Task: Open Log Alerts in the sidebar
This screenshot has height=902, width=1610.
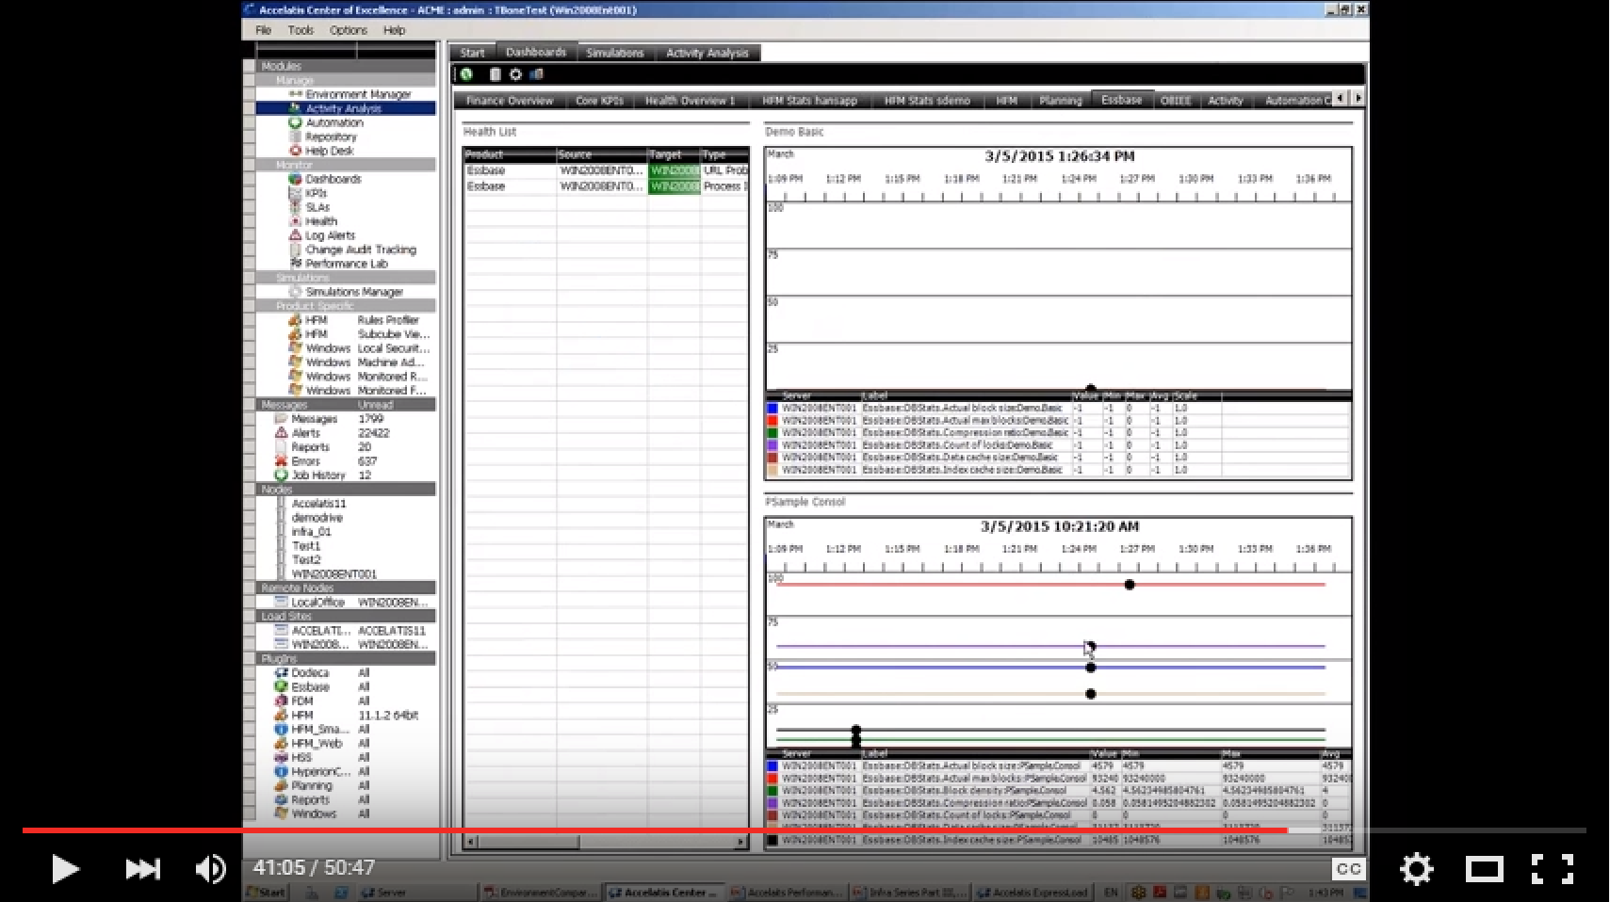Action: click(x=330, y=235)
